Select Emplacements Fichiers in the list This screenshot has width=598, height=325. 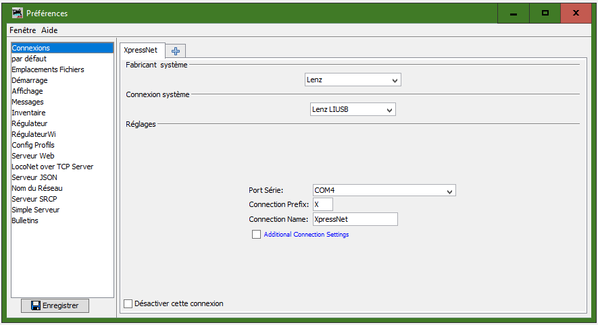pyautogui.click(x=62, y=69)
